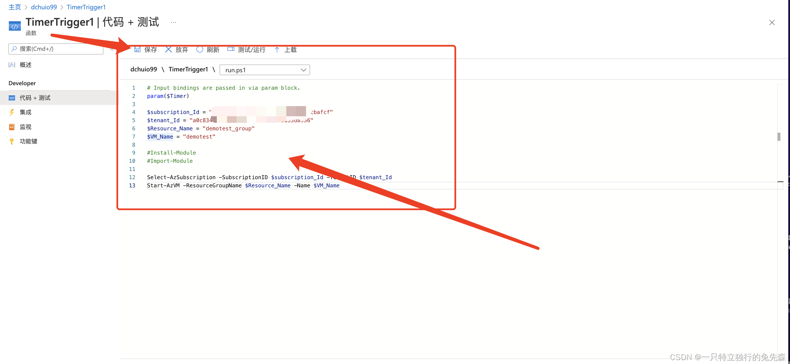Click the 保存 label in toolbar
The width and height of the screenshot is (790, 364).
tap(150, 50)
